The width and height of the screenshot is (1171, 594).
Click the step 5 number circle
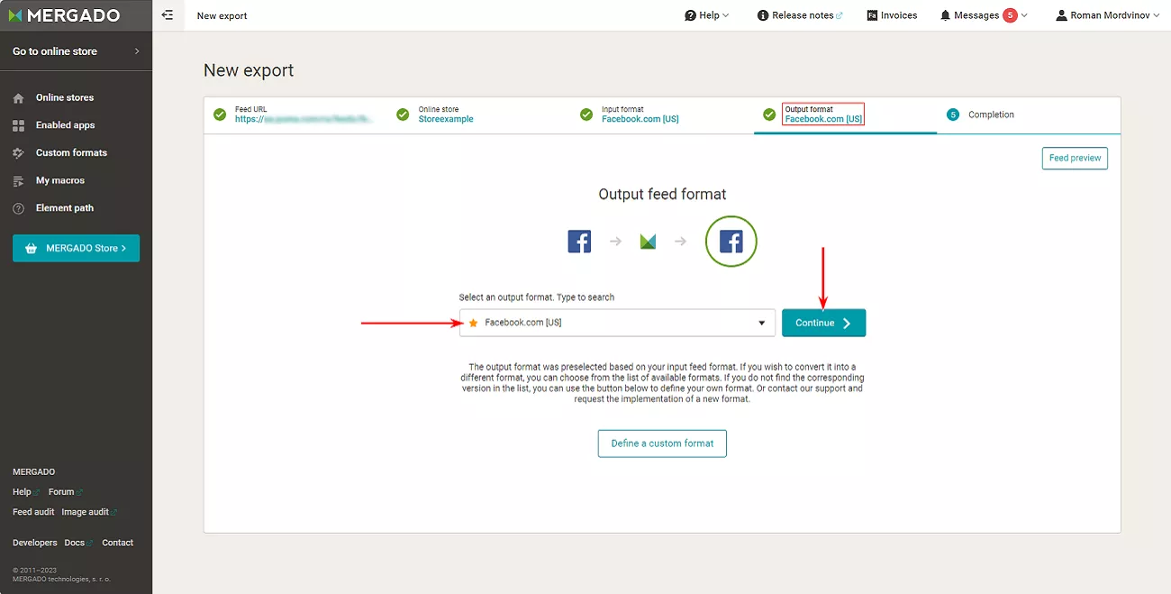pos(953,114)
